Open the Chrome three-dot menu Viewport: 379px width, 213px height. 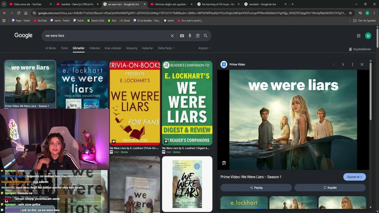374,13
